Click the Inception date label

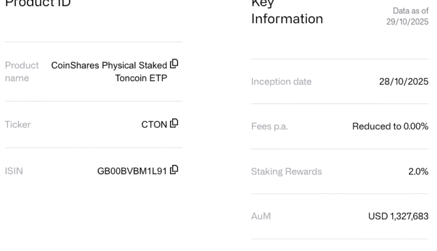pyautogui.click(x=281, y=82)
